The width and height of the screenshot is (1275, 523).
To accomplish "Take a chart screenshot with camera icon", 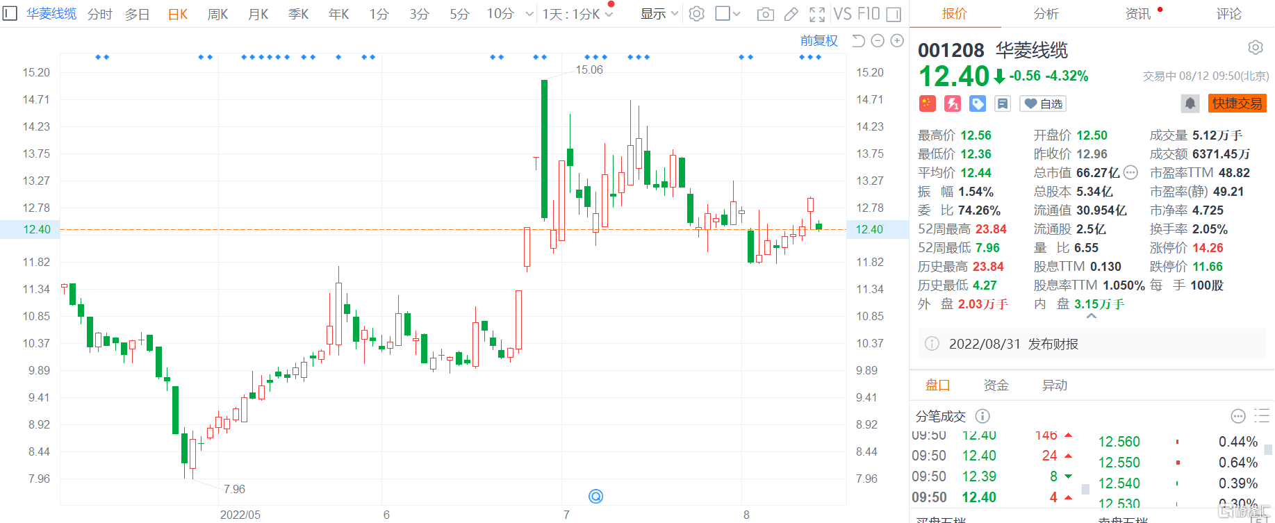I will point(765,14).
